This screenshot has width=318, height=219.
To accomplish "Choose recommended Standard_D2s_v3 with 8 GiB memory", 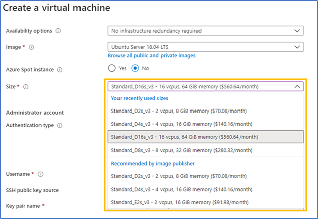I will (x=206, y=176).
